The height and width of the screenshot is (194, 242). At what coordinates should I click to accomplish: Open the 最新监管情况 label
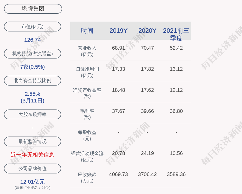coord(33,141)
